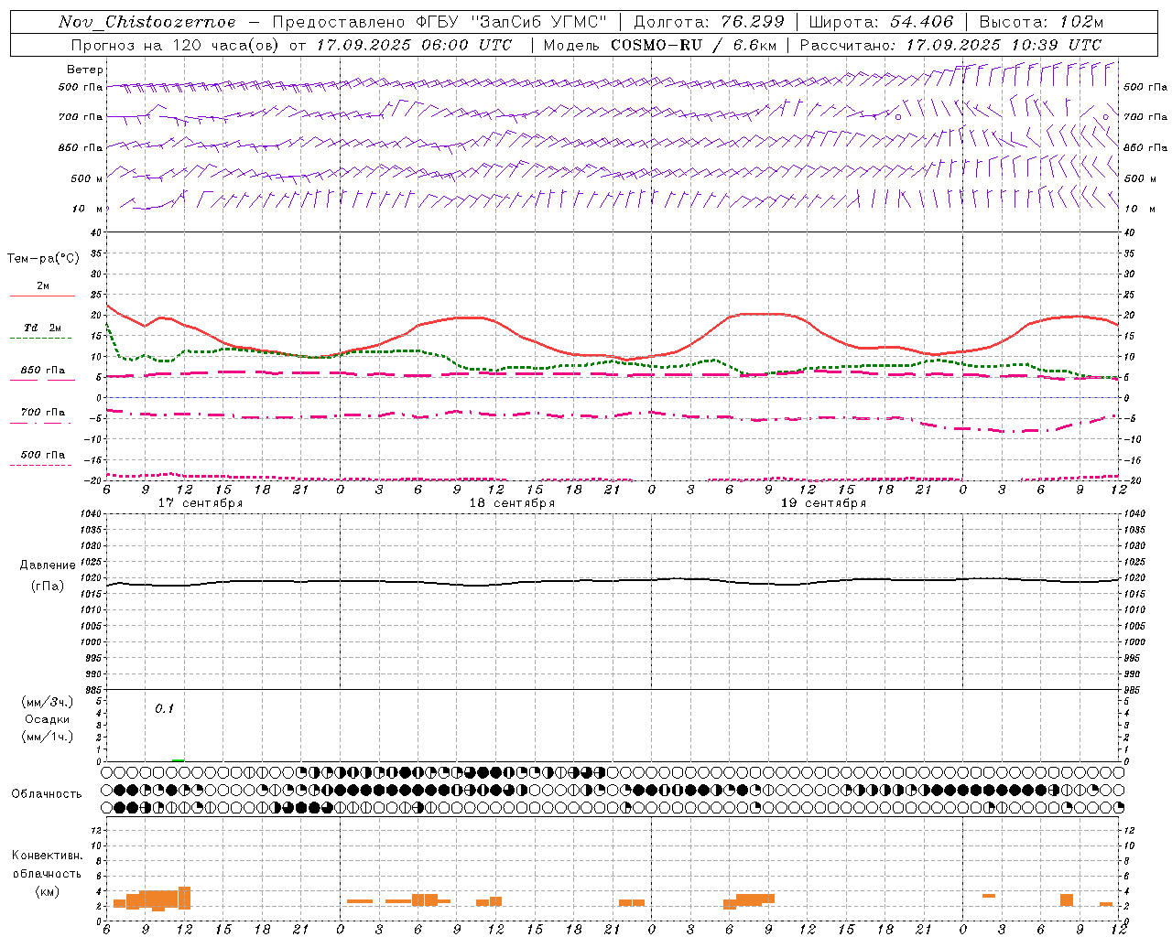Click the Конвективн. label
The width and height of the screenshot is (1172, 937).
[47, 856]
